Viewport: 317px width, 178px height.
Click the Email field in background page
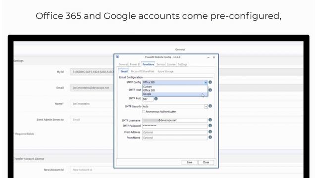pos(92,88)
